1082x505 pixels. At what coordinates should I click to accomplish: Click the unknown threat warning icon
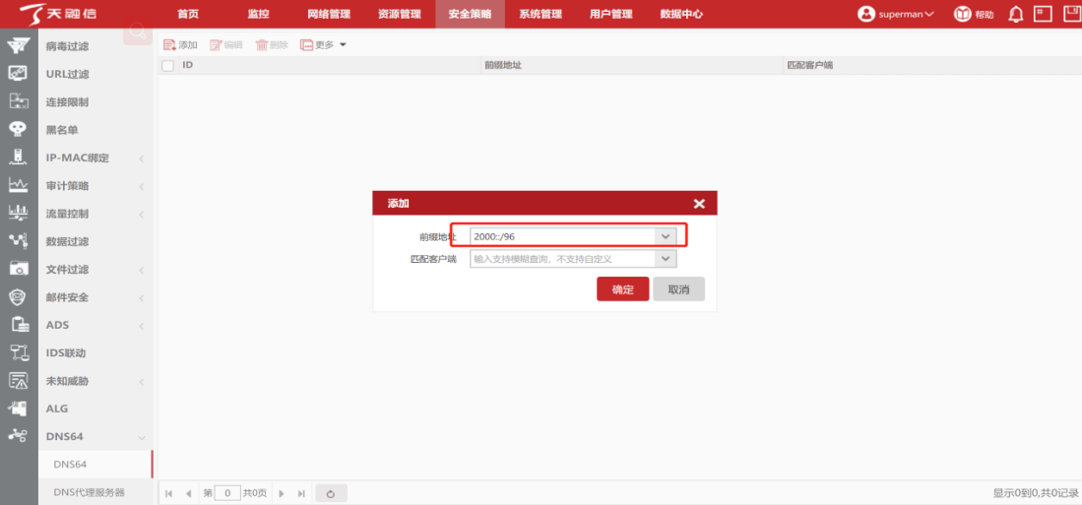coord(19,380)
